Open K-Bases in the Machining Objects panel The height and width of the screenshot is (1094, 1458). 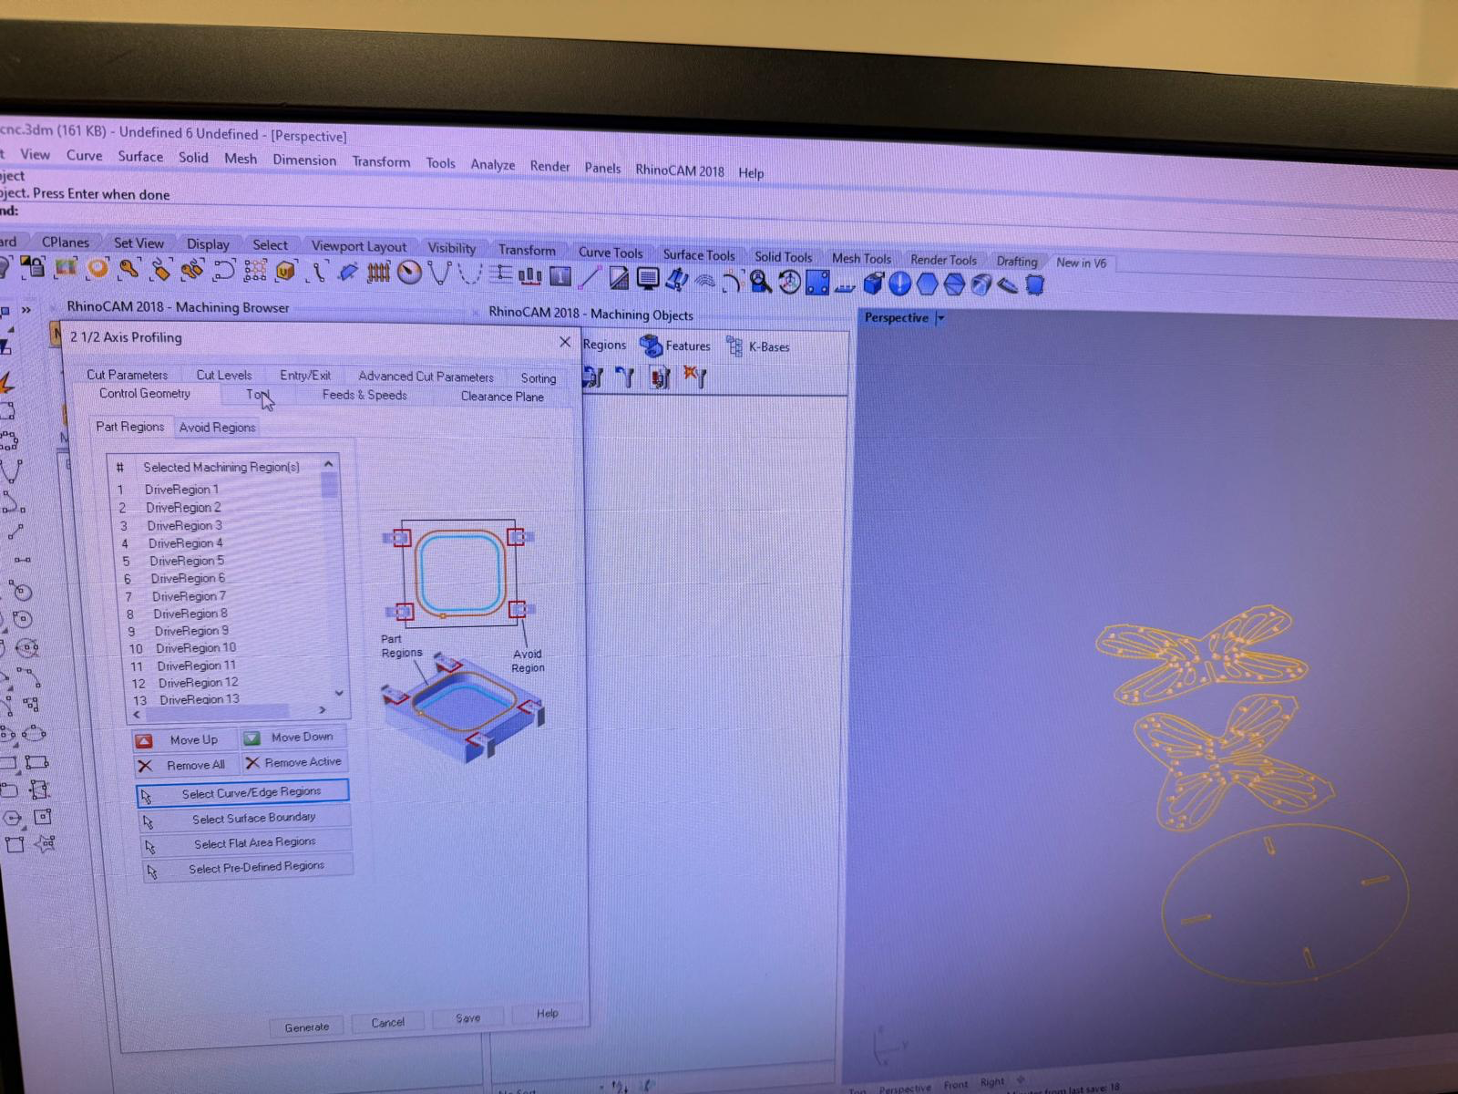pos(758,346)
